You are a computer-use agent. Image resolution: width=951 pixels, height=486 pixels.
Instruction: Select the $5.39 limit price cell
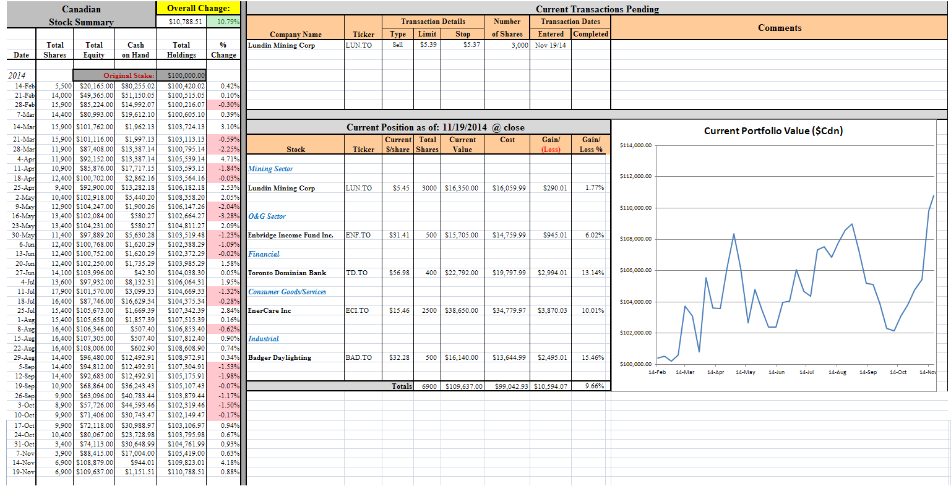point(428,45)
